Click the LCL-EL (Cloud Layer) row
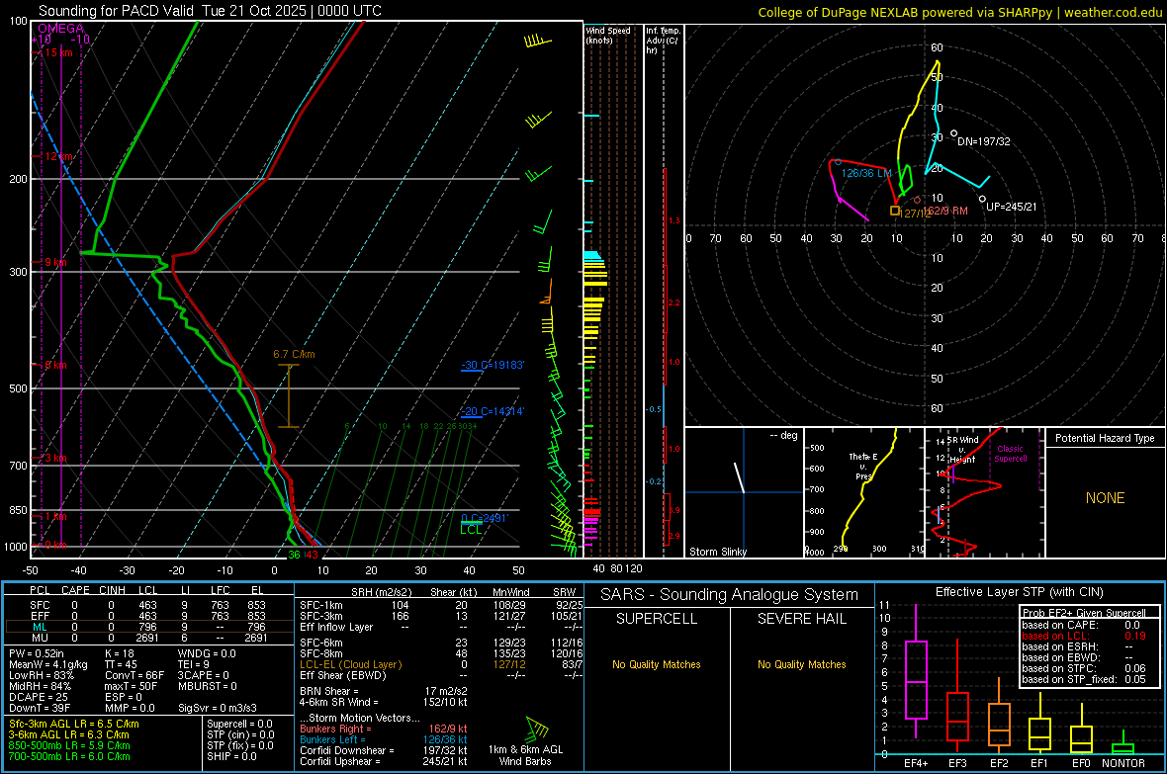The image size is (1167, 774). point(441,664)
